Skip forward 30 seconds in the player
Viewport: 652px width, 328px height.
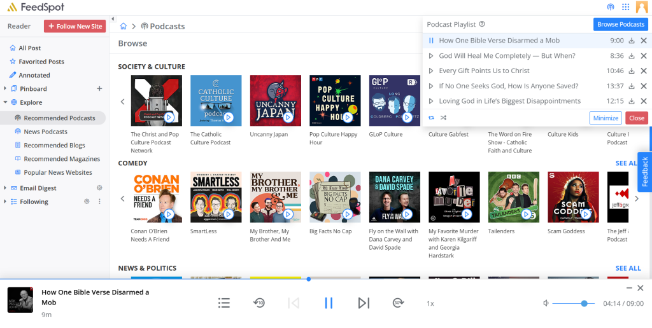pos(399,303)
